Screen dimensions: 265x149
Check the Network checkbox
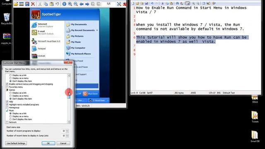(7, 122)
